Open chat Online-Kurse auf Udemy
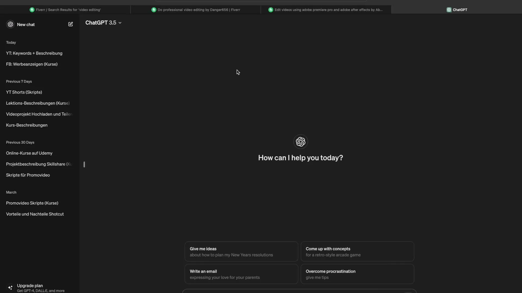Screen dimensions: 522x293 pos(29,153)
